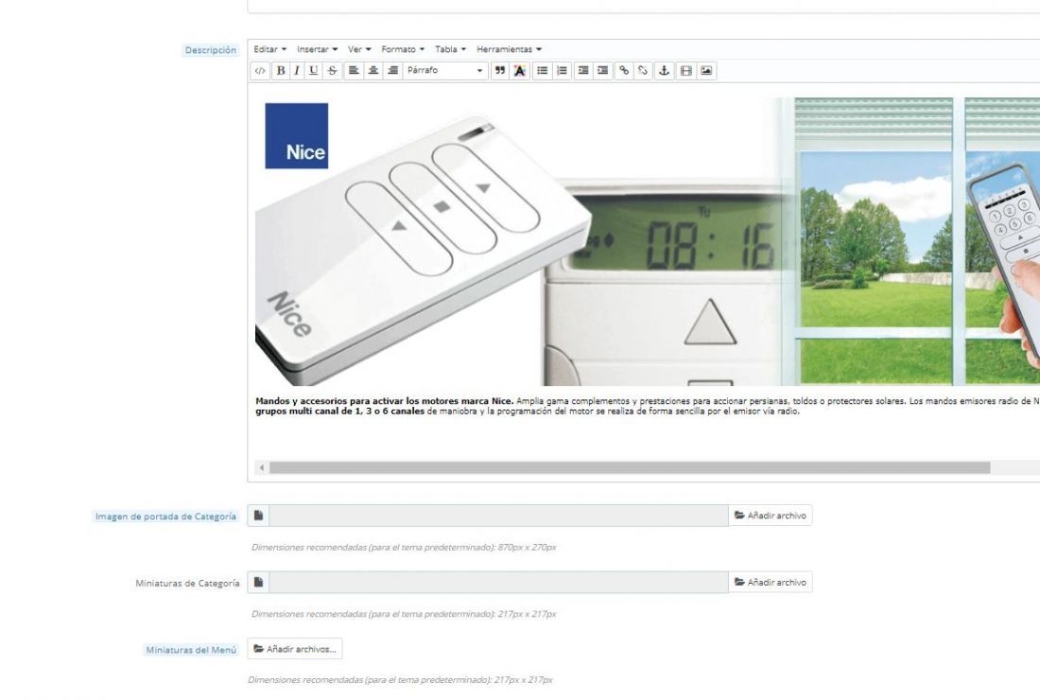Image resolution: width=1040 pixels, height=700 pixels.
Task: Increase indent of paragraph
Action: tap(602, 70)
